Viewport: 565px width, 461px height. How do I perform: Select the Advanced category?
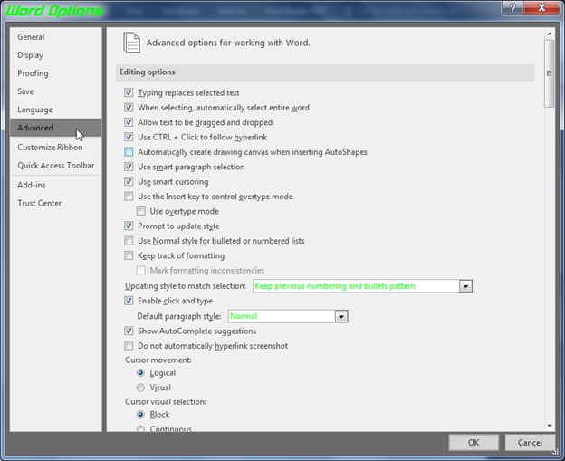coord(56,128)
